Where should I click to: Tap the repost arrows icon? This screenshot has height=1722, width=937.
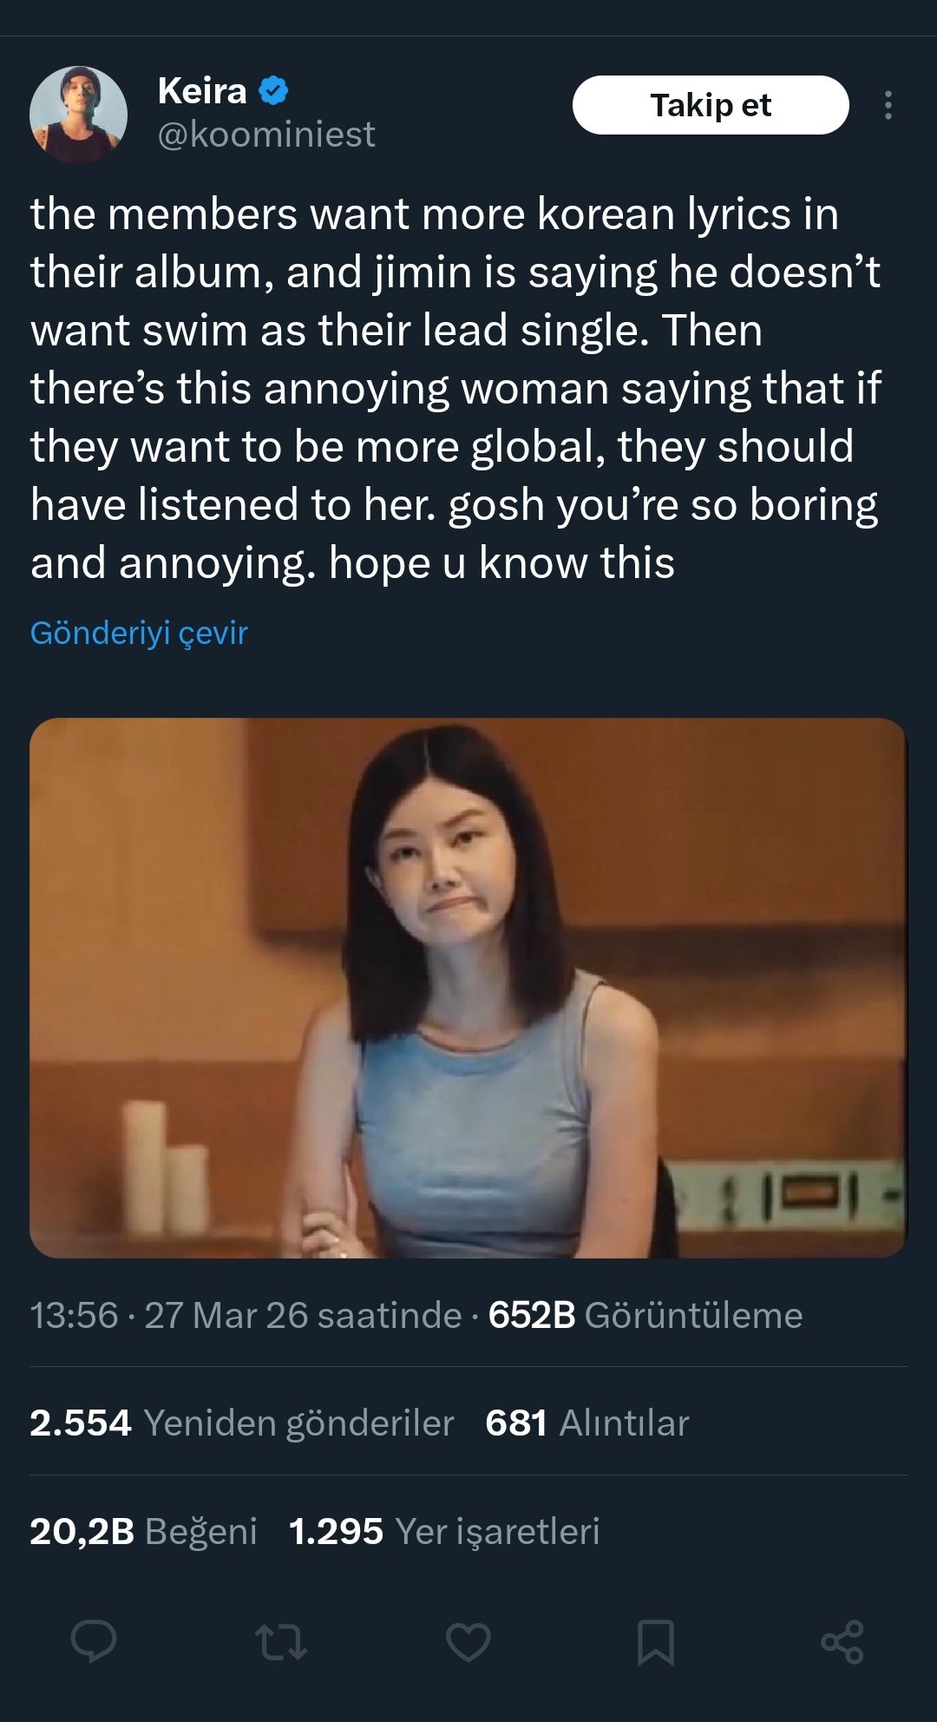click(281, 1641)
